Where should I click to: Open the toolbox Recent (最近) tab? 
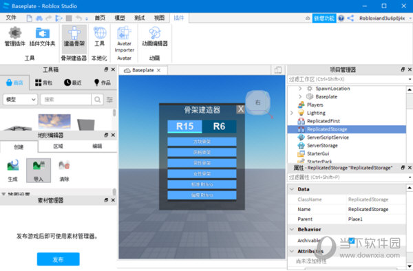73,83
